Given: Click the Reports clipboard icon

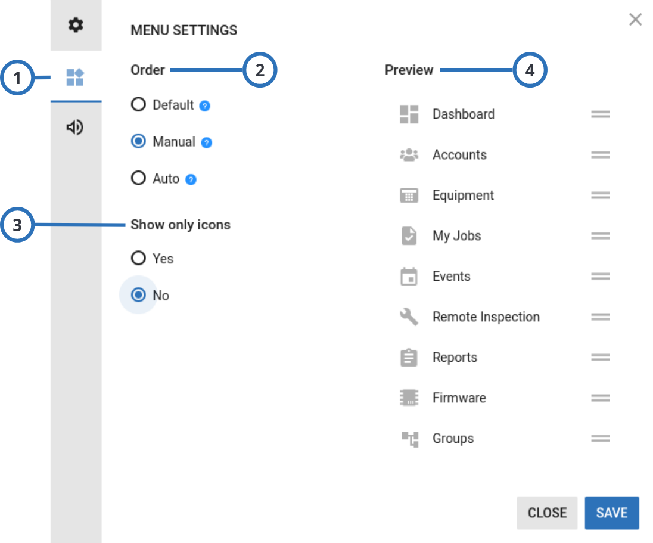Looking at the screenshot, I should pos(409,357).
